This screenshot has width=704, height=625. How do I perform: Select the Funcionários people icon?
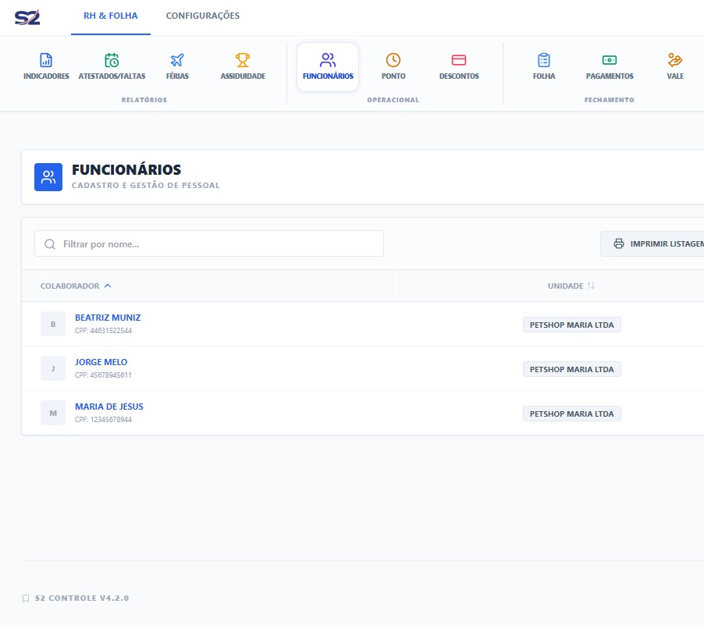(328, 60)
